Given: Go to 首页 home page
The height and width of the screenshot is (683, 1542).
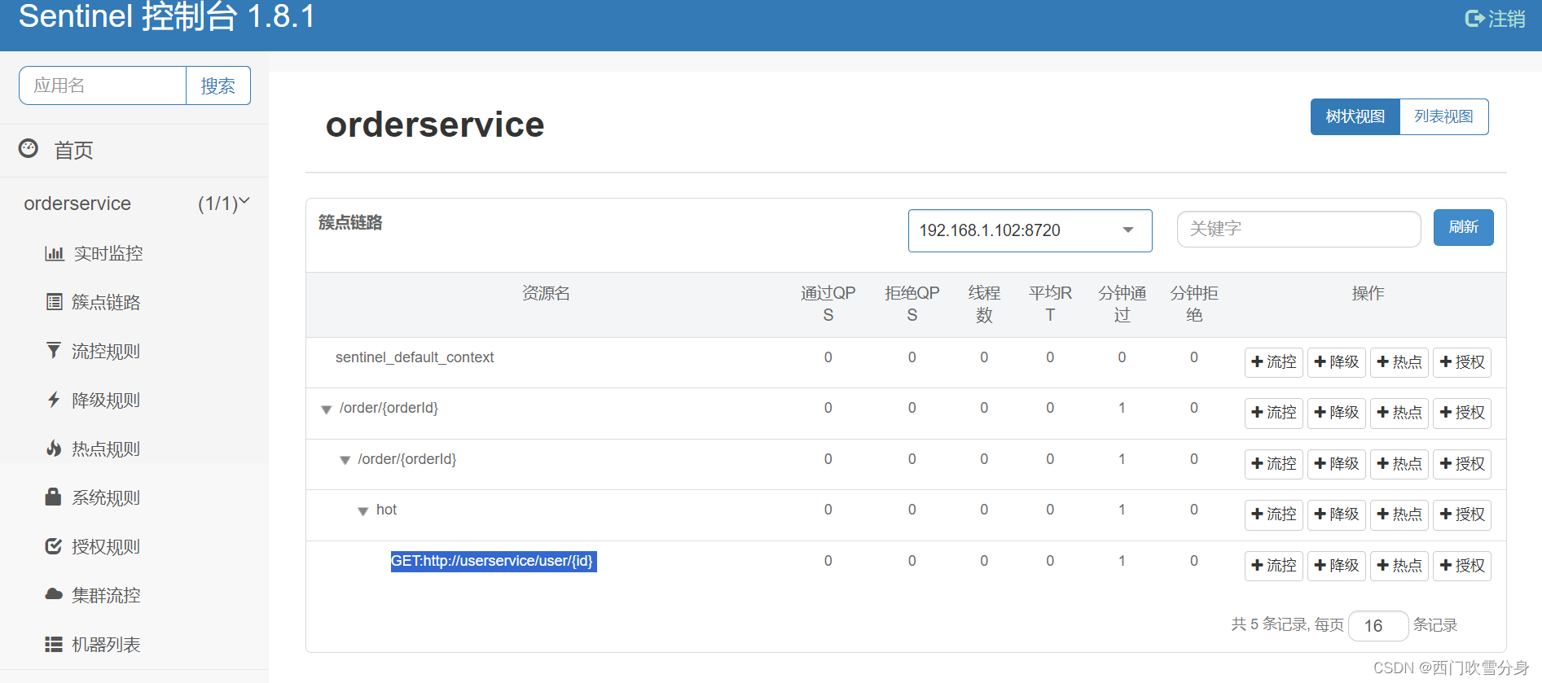Looking at the screenshot, I should tap(73, 150).
